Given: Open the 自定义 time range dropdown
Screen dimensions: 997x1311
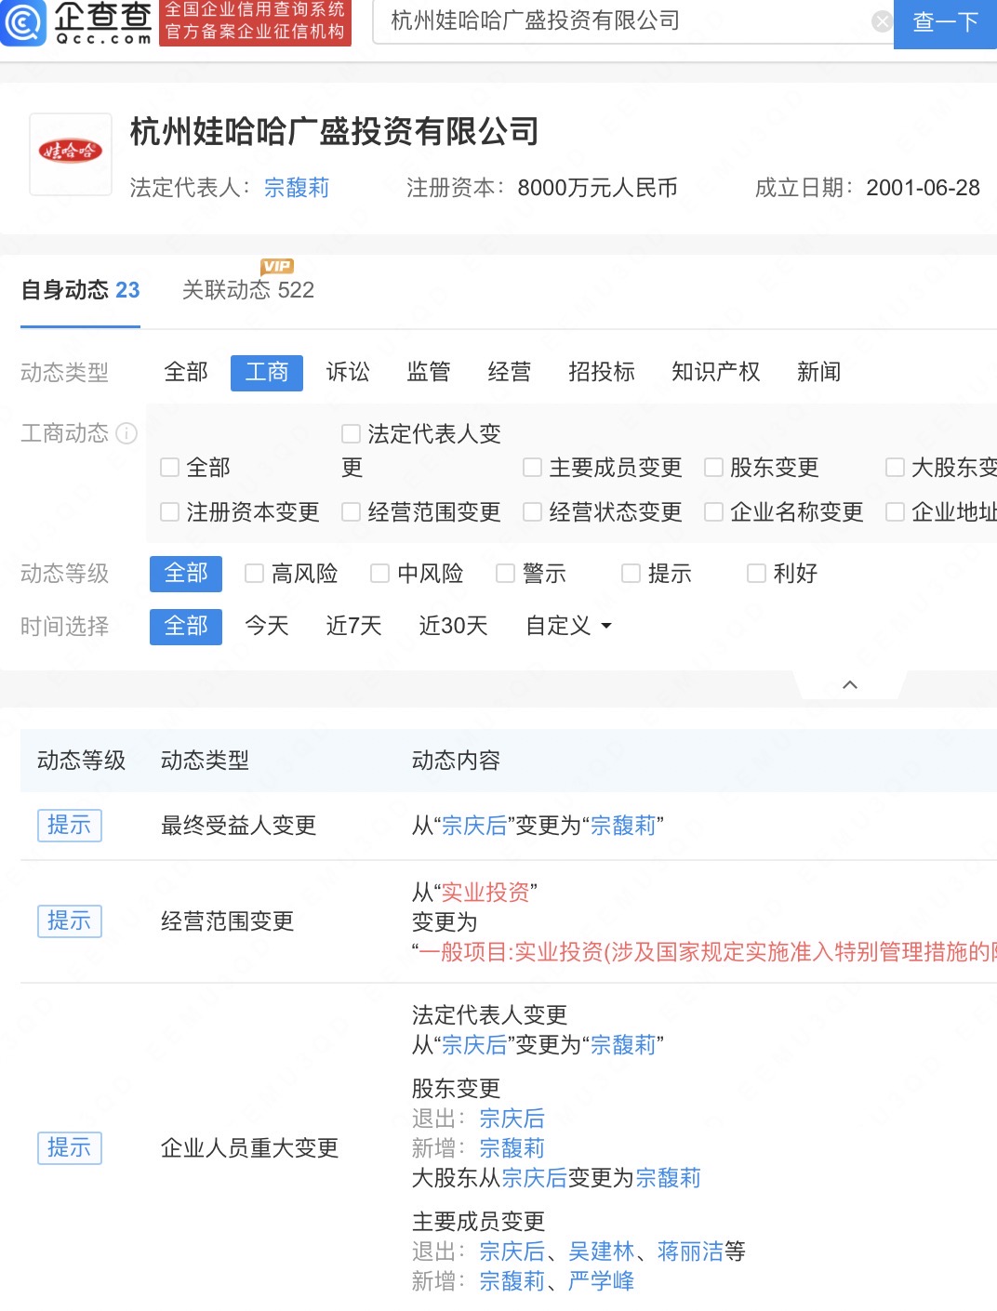Looking at the screenshot, I should (x=568, y=626).
